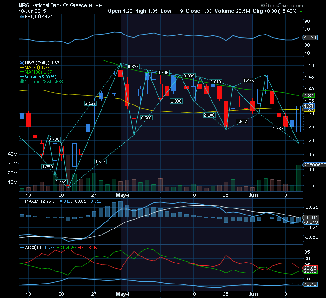Click the Volume bars legend icon
The width and height of the screenshot is (326, 298).
[22, 82]
